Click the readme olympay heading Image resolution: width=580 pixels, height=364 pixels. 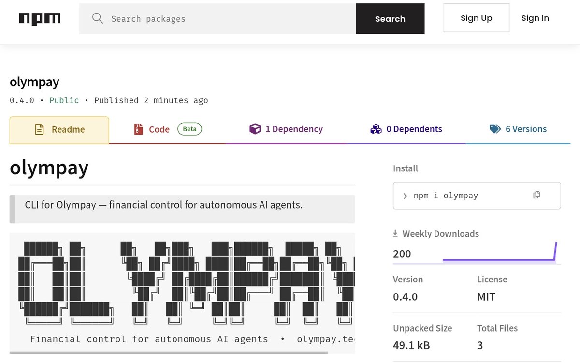pyautogui.click(x=49, y=168)
